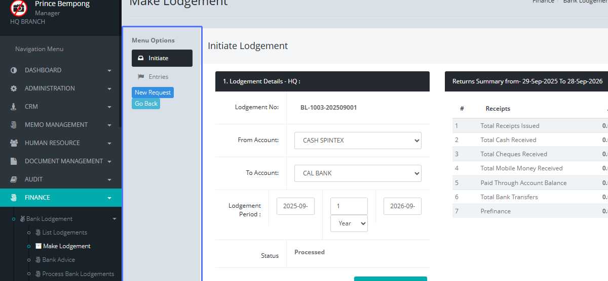Click the Finance money icon
This screenshot has height=281, width=608.
click(14, 198)
